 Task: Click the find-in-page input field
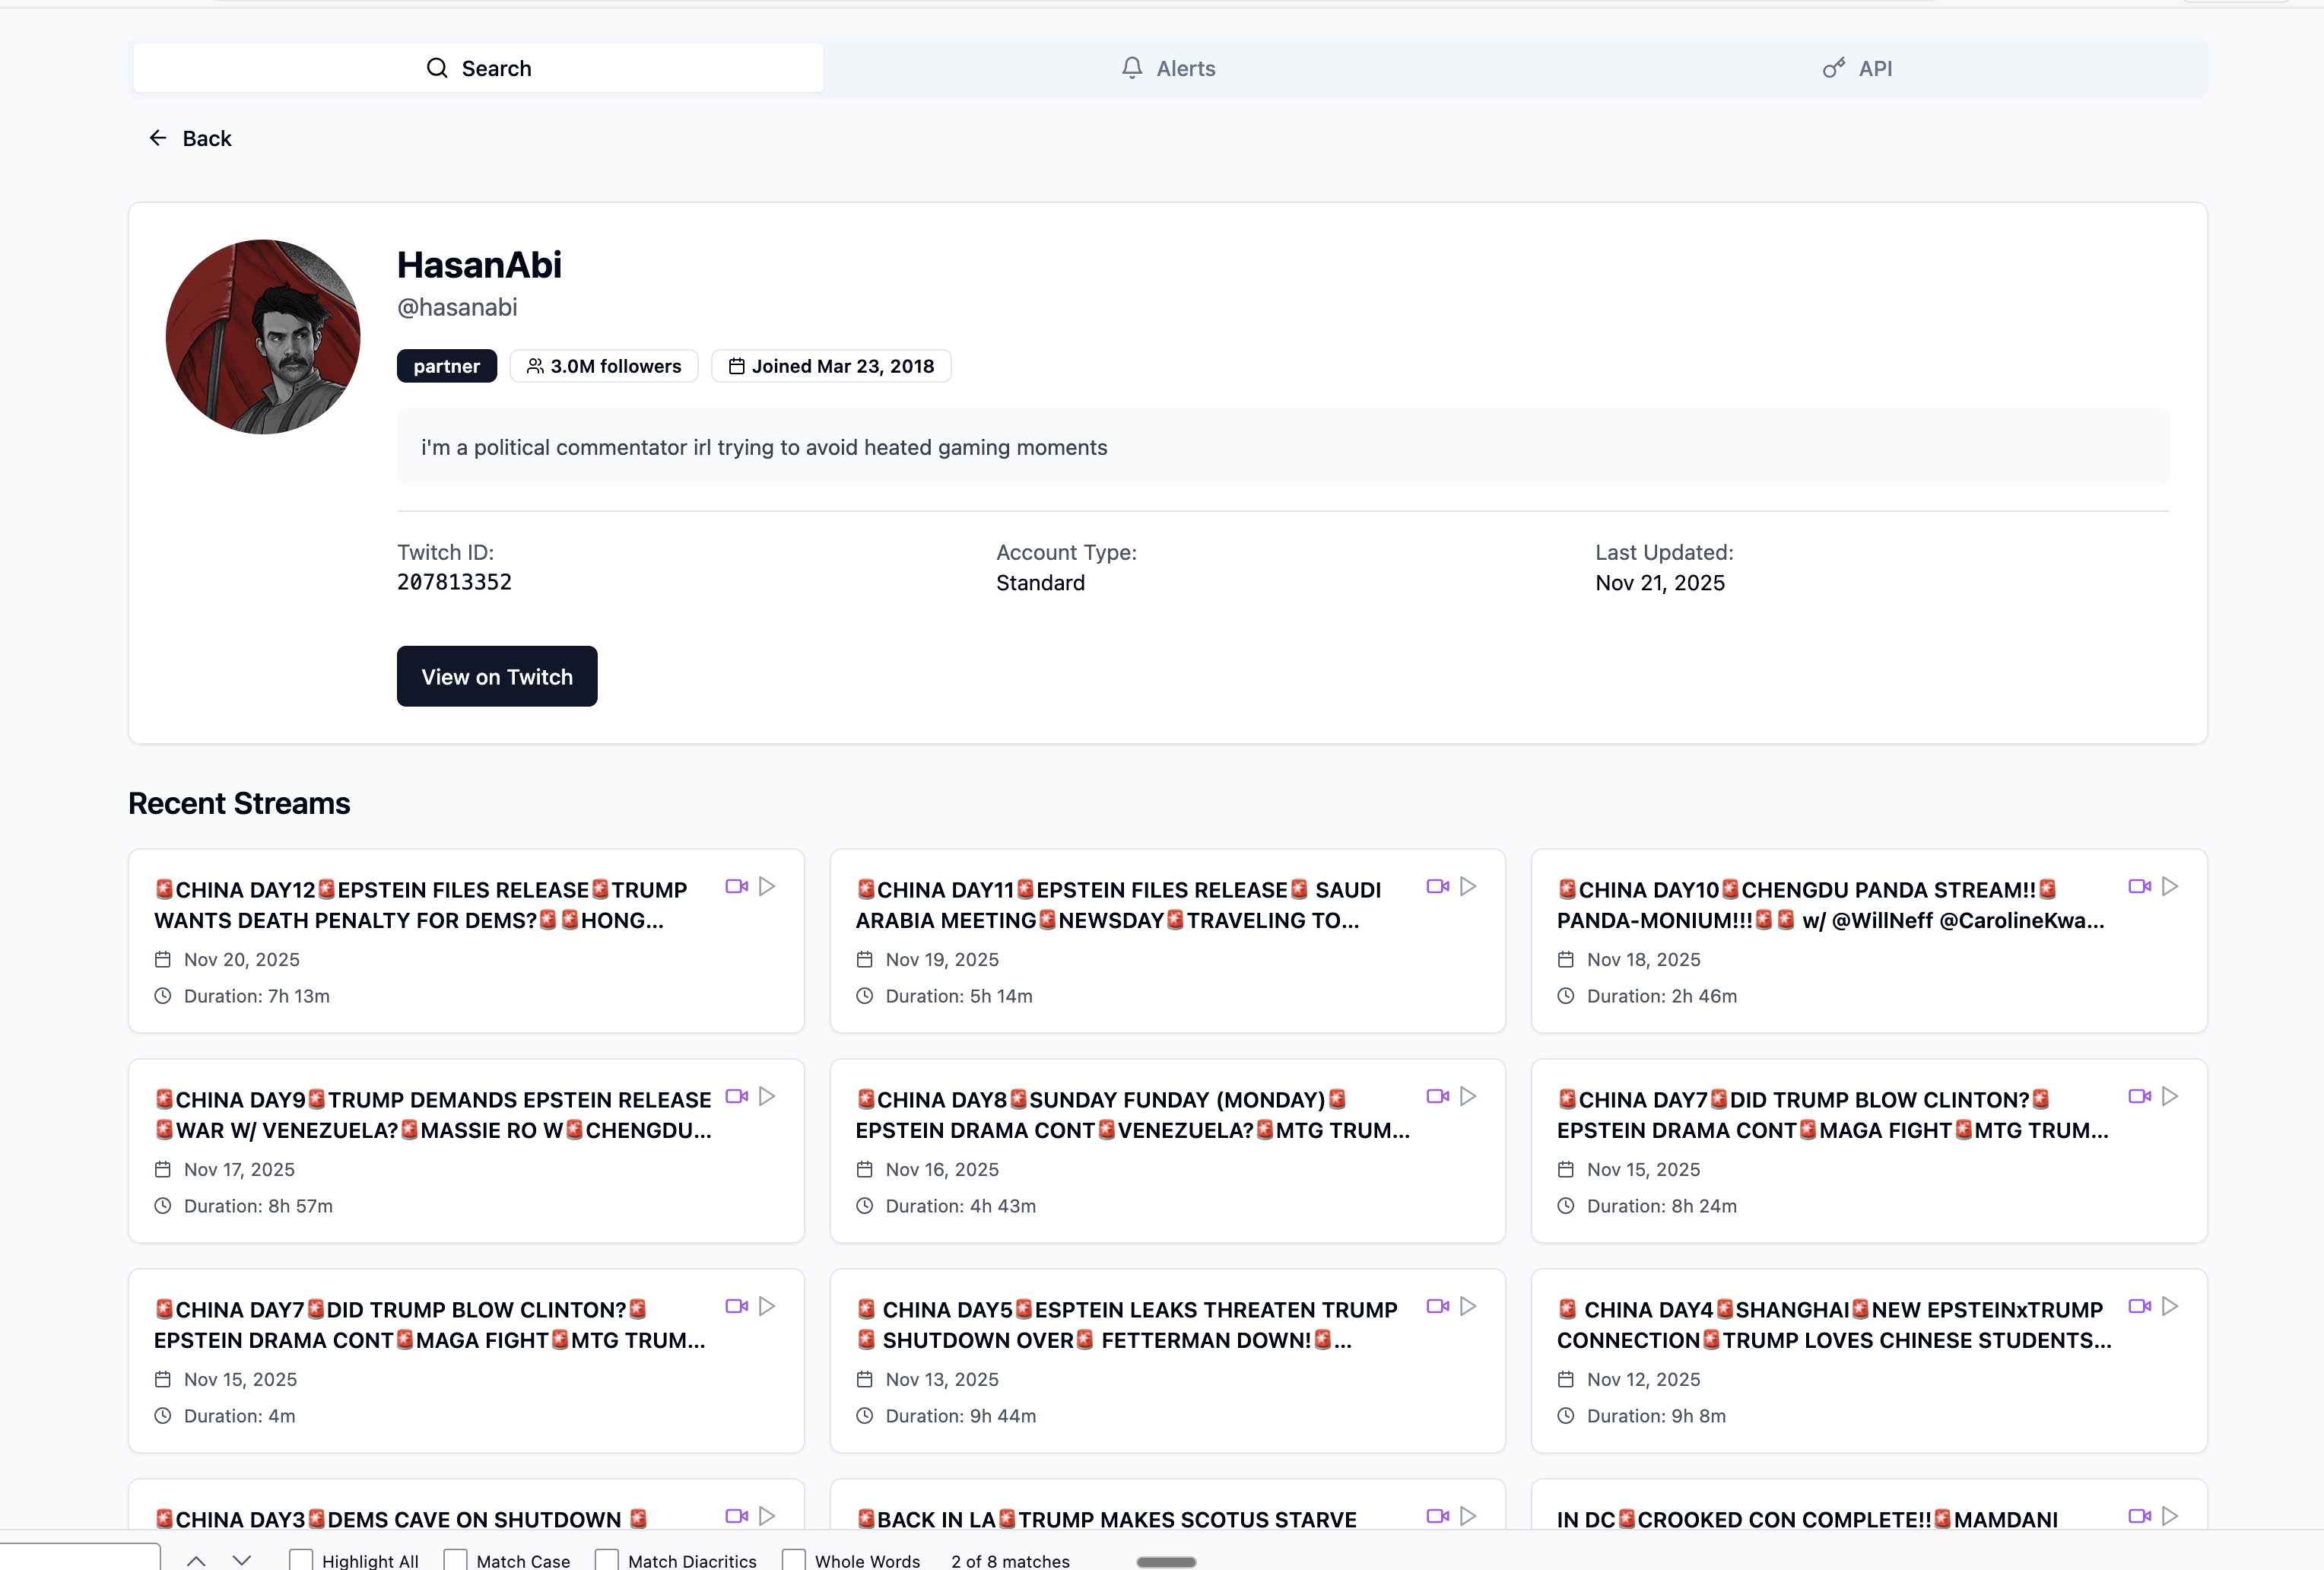(80, 1557)
